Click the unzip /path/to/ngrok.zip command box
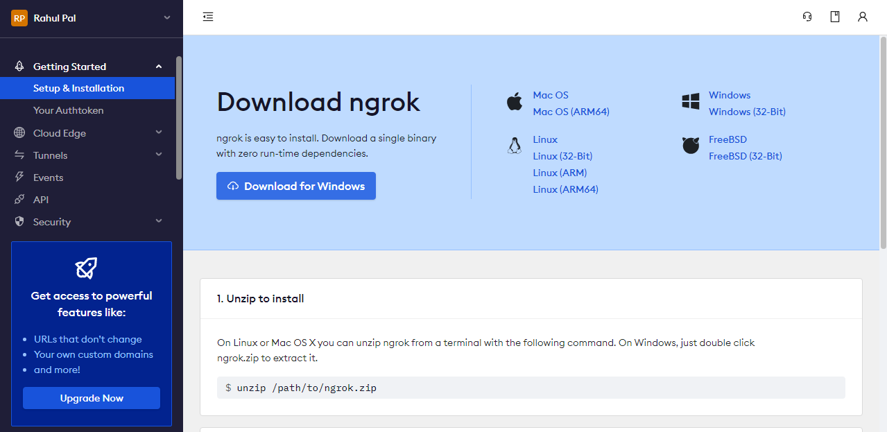 pyautogui.click(x=531, y=388)
